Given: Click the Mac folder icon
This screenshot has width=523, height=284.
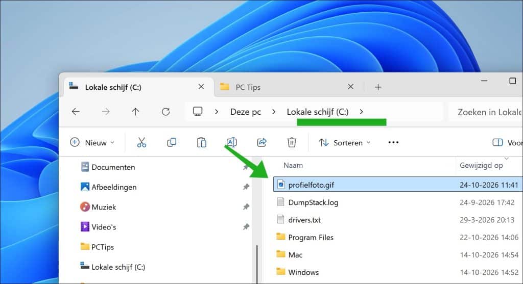Looking at the screenshot, I should coord(281,254).
